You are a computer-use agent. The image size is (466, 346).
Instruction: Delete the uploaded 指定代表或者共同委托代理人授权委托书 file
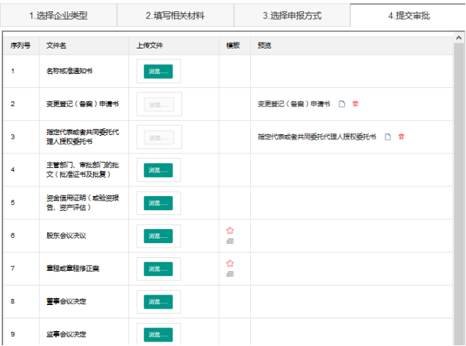[x=401, y=136]
